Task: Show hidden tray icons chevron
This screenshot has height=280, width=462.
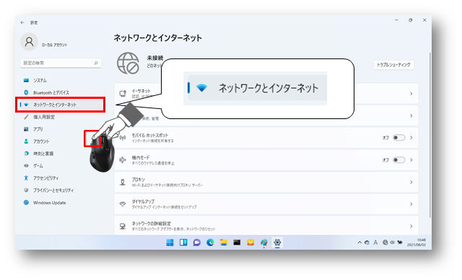Action: tap(359, 242)
